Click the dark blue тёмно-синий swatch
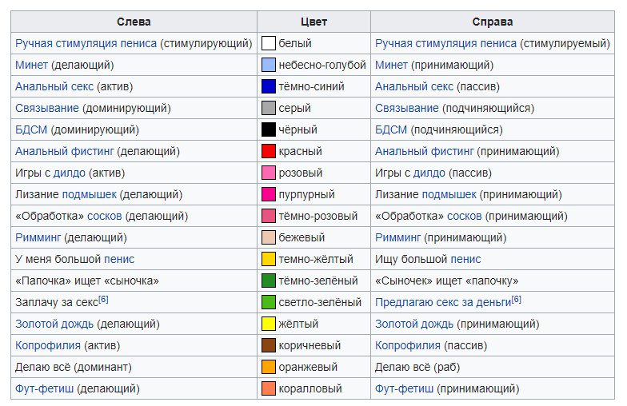 click(x=269, y=86)
